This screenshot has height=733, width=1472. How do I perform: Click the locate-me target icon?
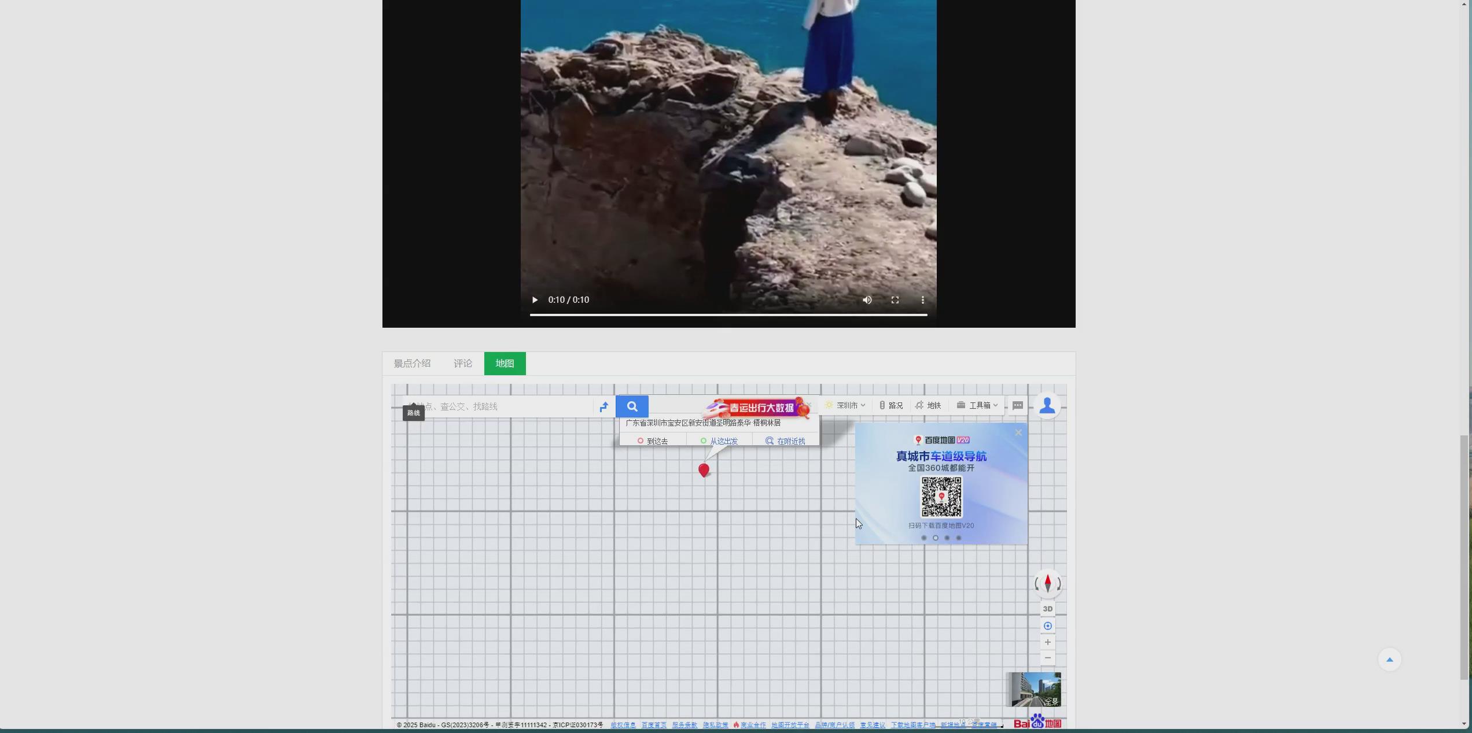1048,626
